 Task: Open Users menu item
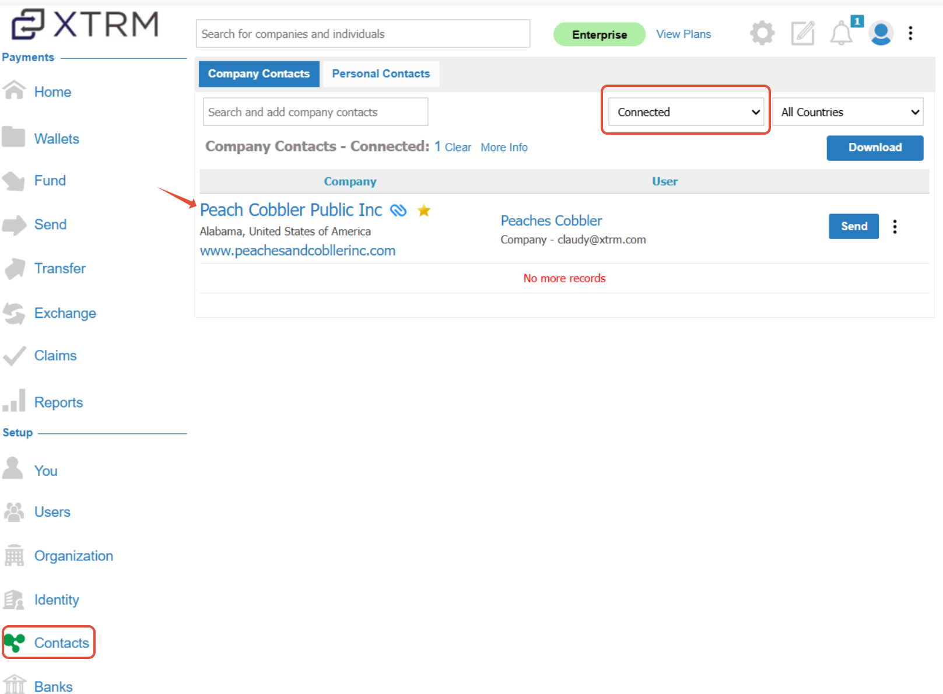[52, 512]
